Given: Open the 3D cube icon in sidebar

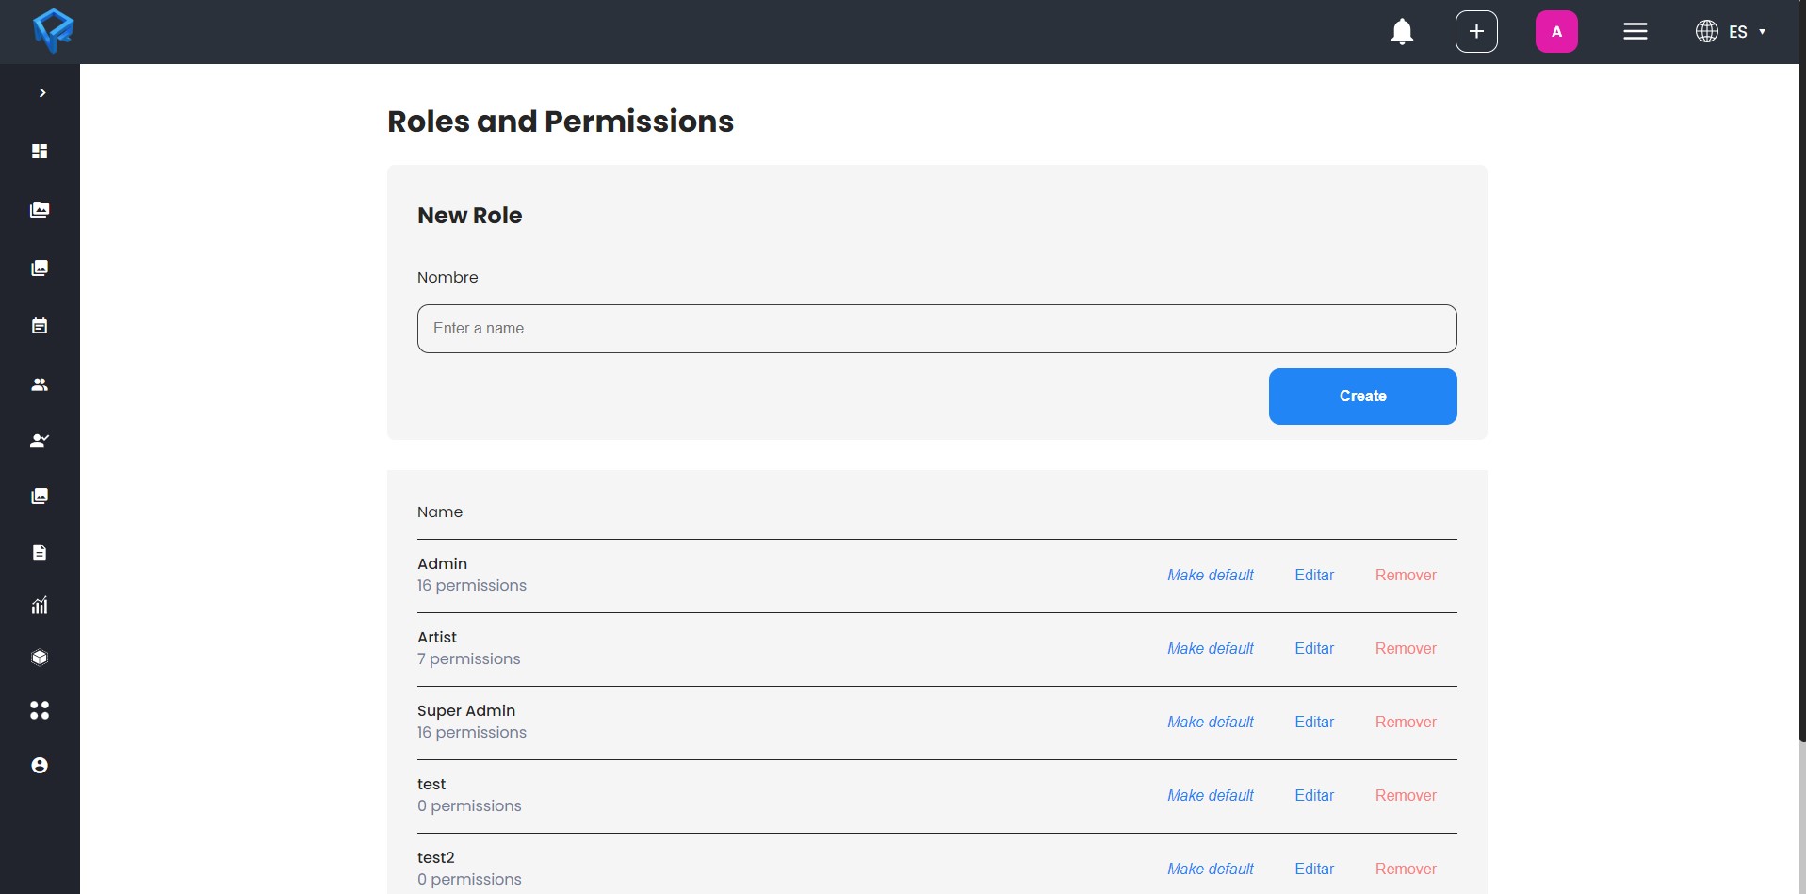Looking at the screenshot, I should (40, 658).
